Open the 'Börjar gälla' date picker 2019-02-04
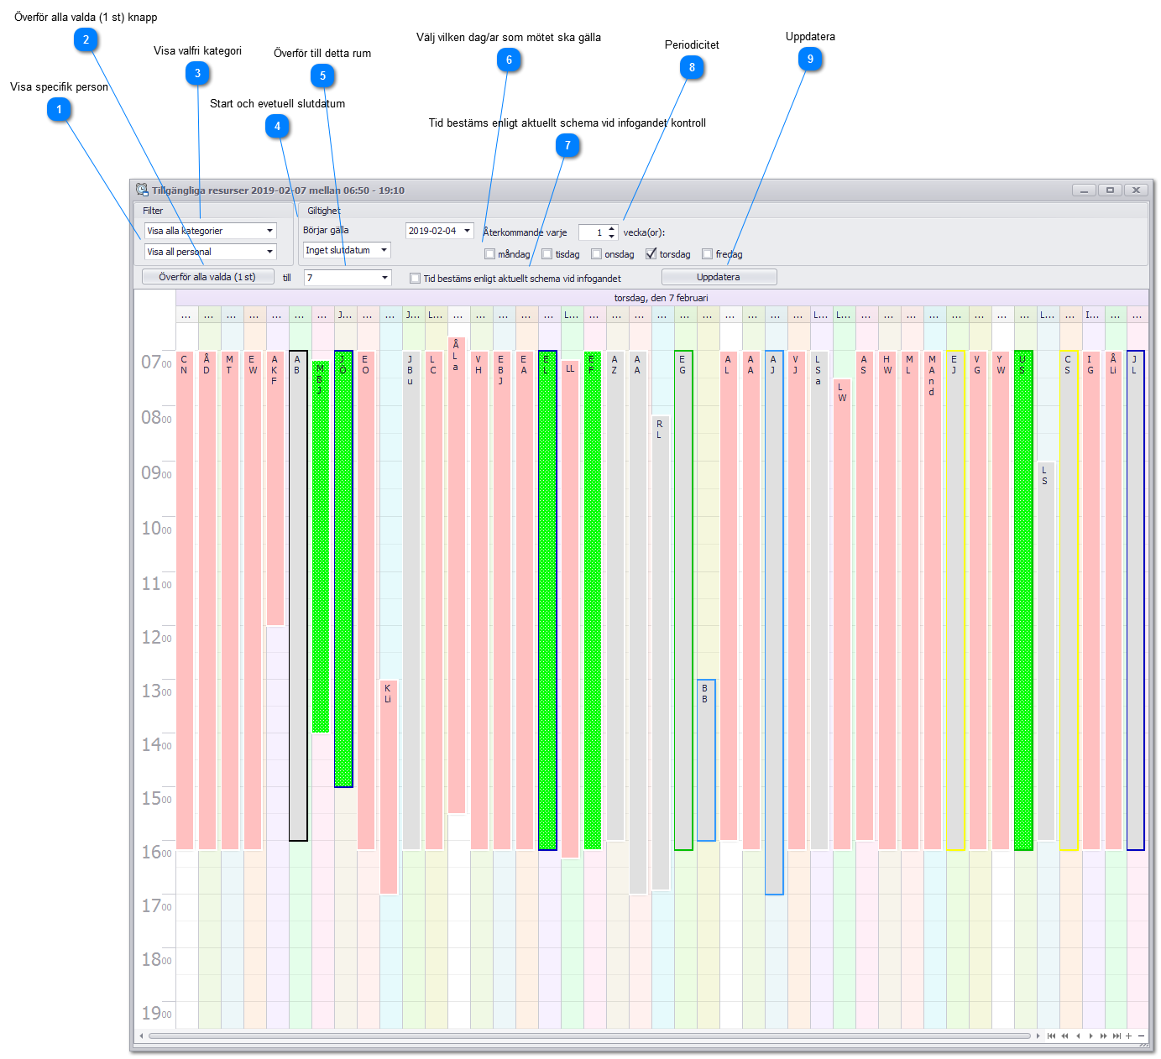1161x1059 pixels. [467, 231]
